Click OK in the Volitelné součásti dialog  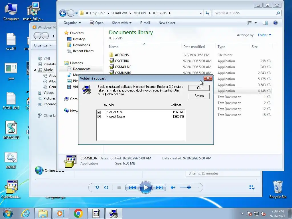[199, 88]
